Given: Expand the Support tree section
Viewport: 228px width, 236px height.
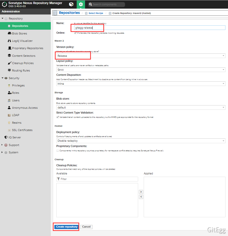Looking at the screenshot, I should point(2,145).
